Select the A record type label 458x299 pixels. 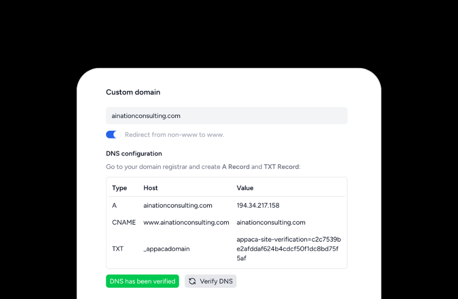(114, 205)
